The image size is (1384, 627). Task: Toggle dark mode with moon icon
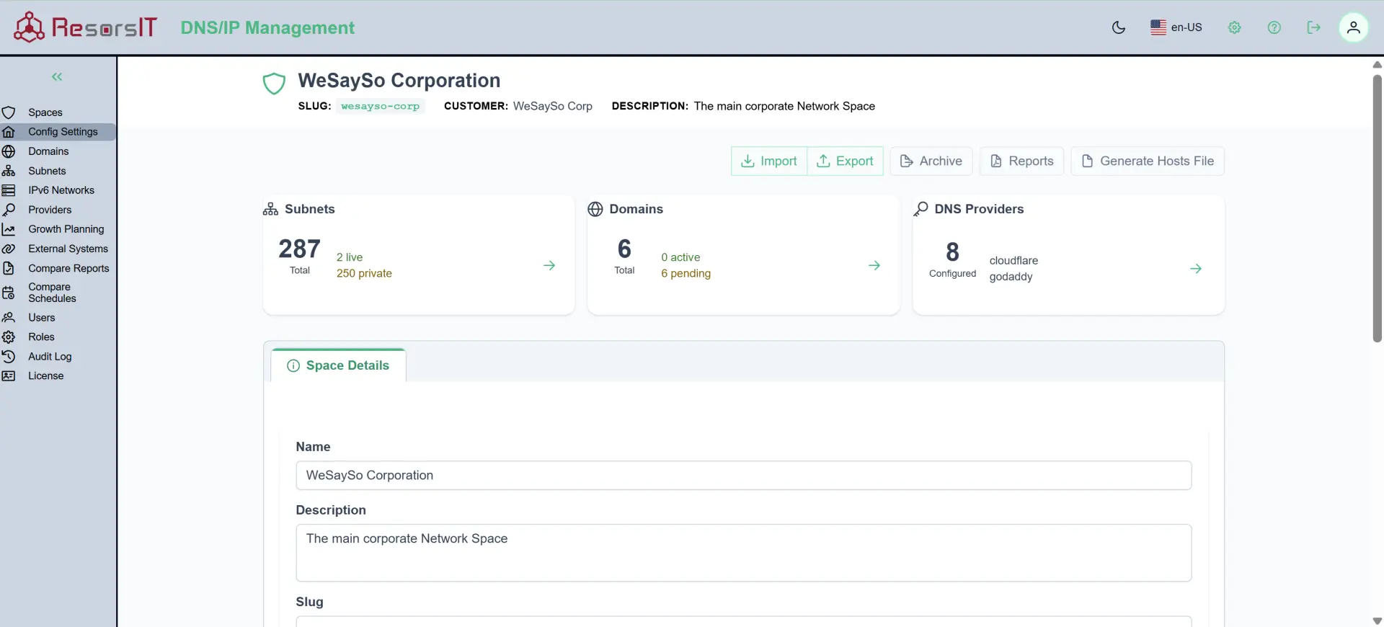point(1119,27)
